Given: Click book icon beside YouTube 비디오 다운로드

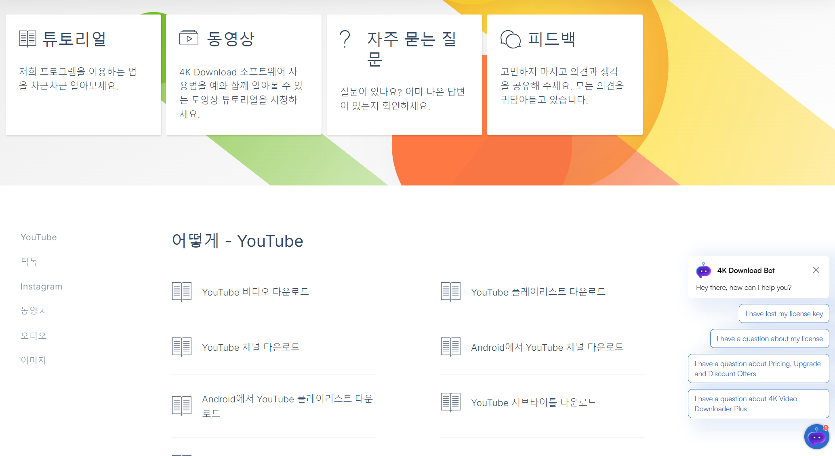Looking at the screenshot, I should click(x=181, y=292).
